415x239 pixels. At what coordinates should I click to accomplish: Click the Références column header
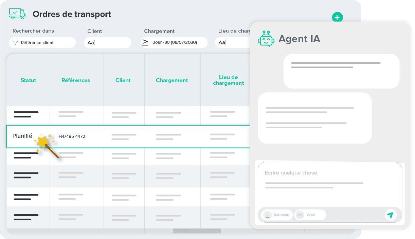point(75,80)
